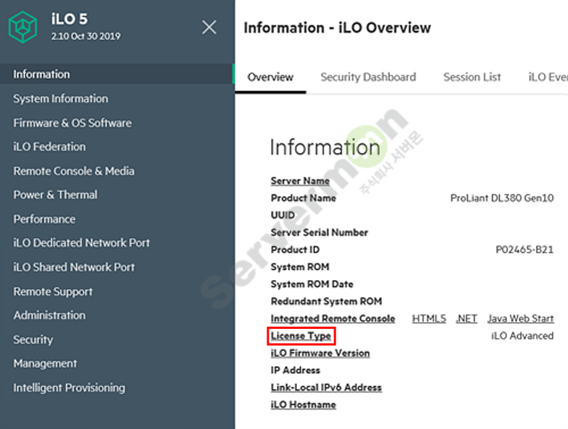Click the 'IP Address' label
The height and width of the screenshot is (429, 568).
pyautogui.click(x=295, y=370)
